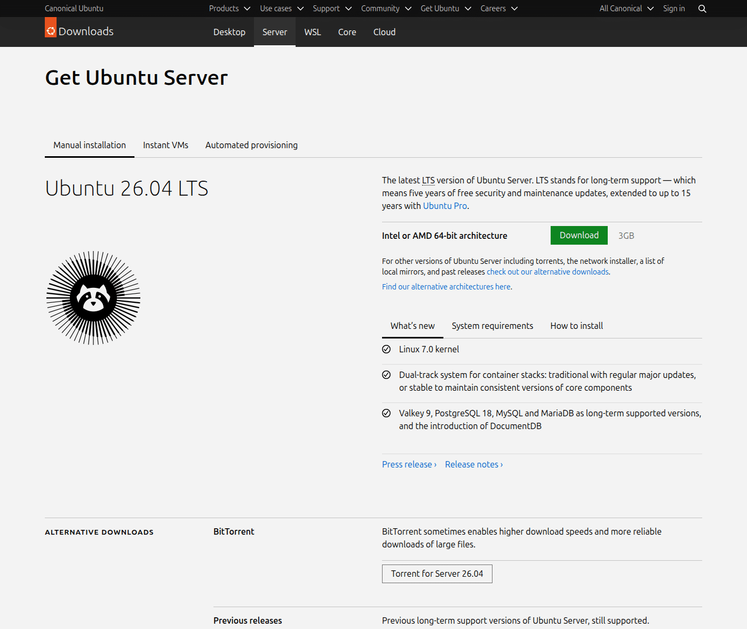Click the 'Intel or AMD 64-bit architecture' label
The width and height of the screenshot is (747, 629).
444,236
